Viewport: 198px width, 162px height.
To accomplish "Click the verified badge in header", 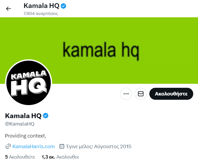I will (64, 6).
